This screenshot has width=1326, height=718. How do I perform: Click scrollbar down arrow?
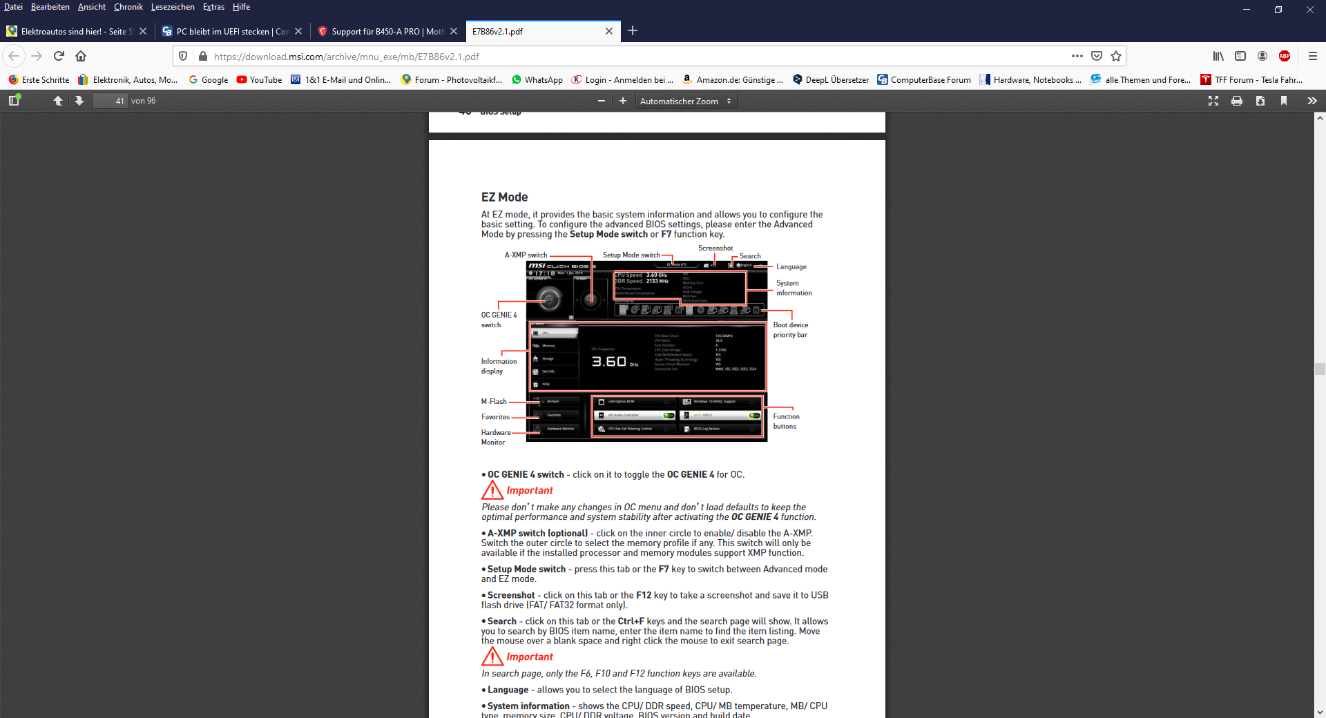[x=1320, y=712]
